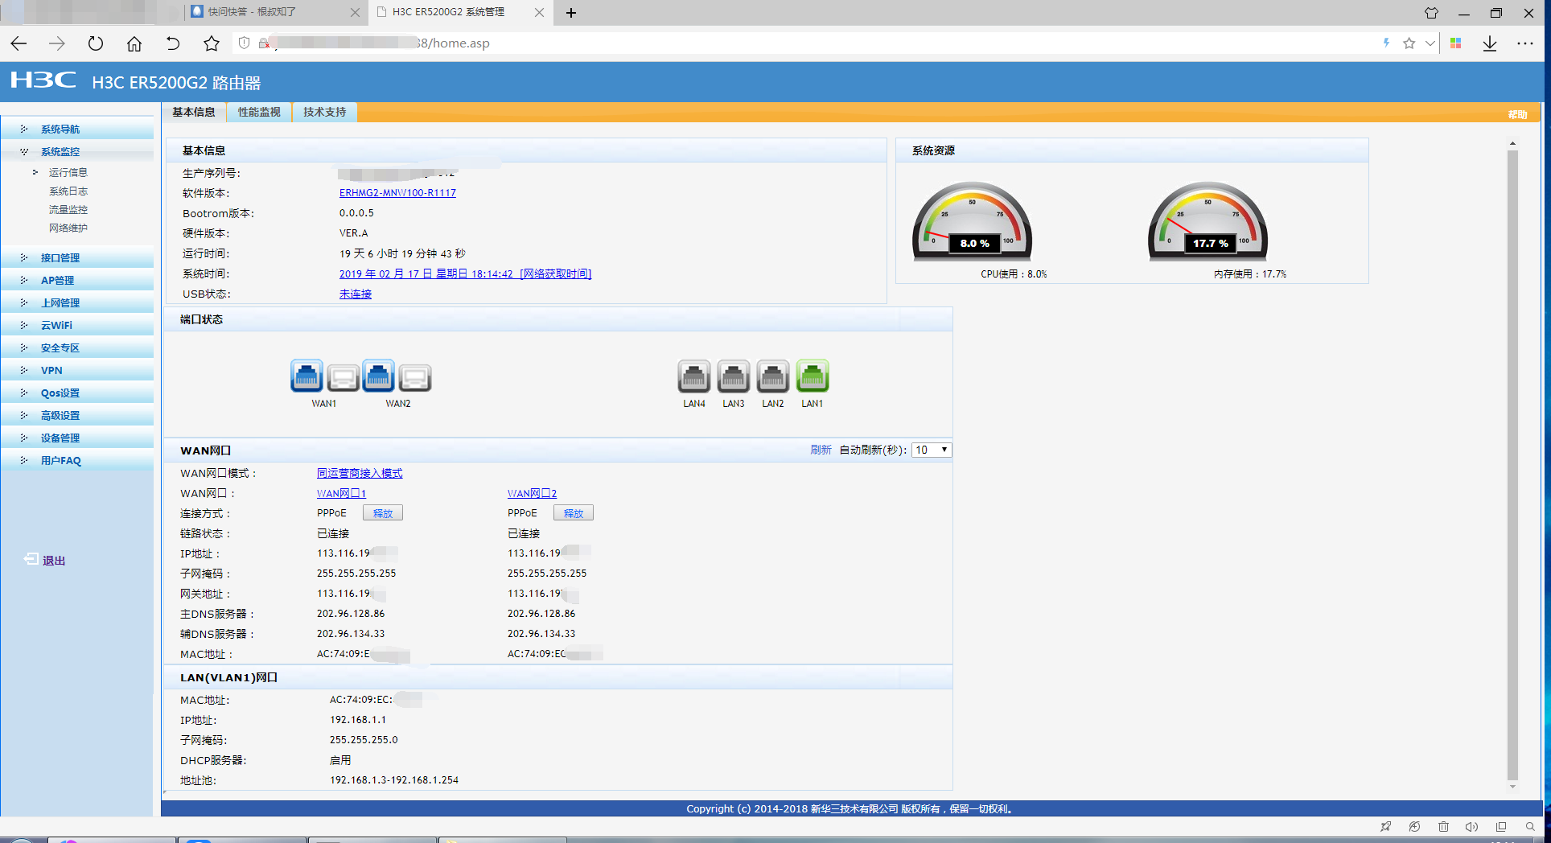Reload the page with the refresh icon

[96, 43]
